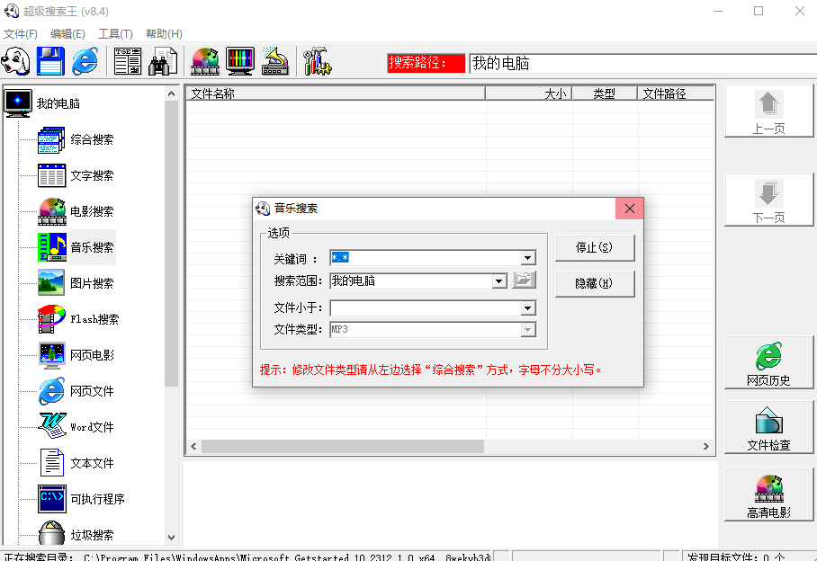Click the color bars monitor icon
The image size is (817, 561).
240,61
